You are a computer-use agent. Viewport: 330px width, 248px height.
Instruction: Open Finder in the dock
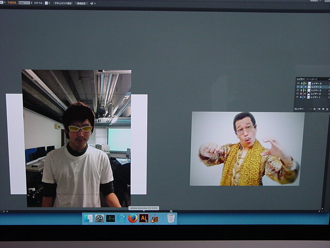88,219
